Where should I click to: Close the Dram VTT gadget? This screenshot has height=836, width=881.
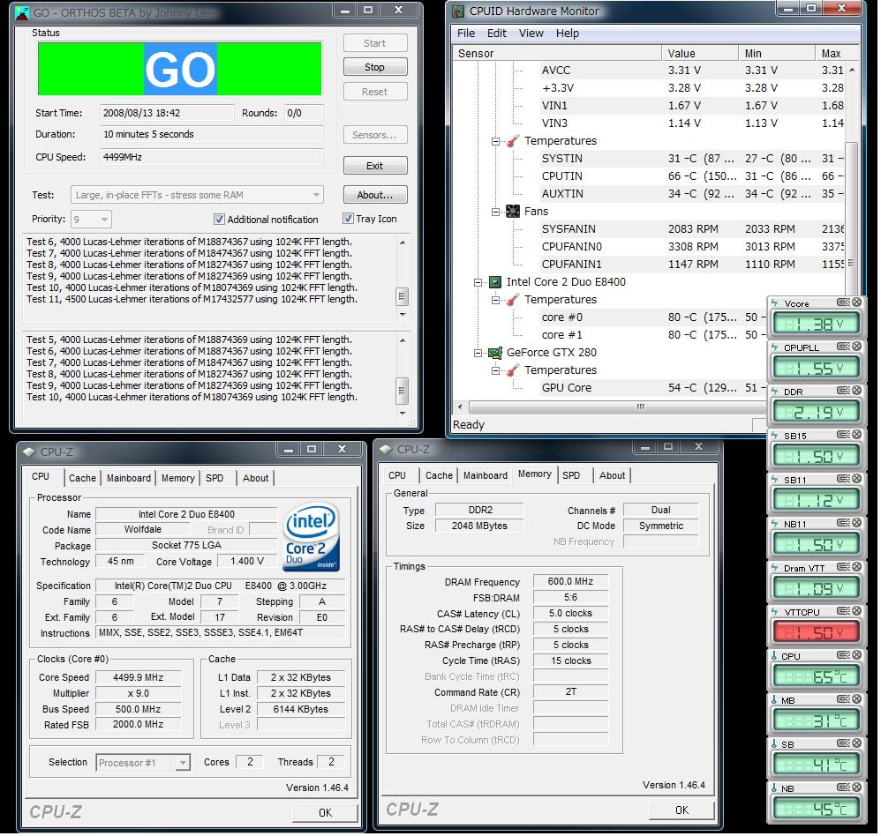856,568
